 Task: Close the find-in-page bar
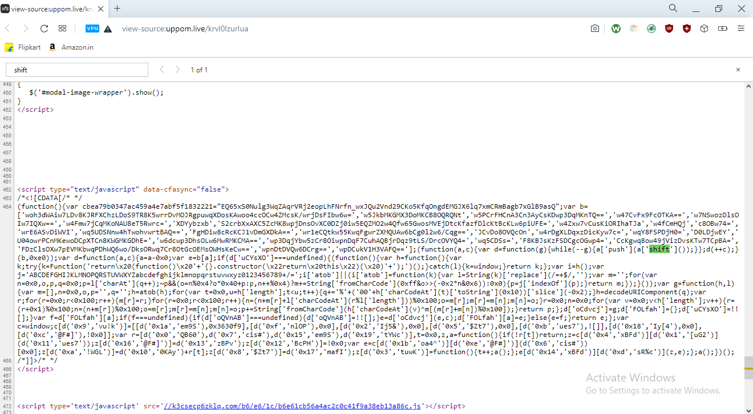click(738, 70)
